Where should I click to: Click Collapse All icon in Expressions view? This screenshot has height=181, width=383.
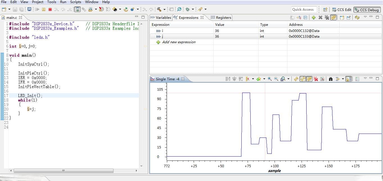[x=305, y=17]
